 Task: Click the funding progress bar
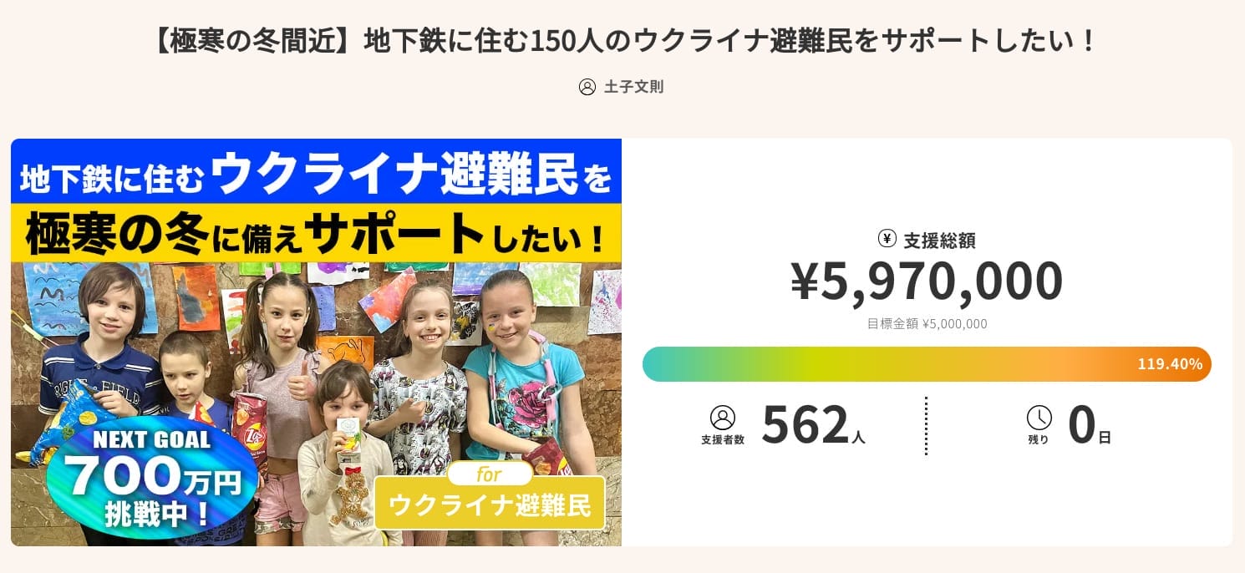point(886,364)
